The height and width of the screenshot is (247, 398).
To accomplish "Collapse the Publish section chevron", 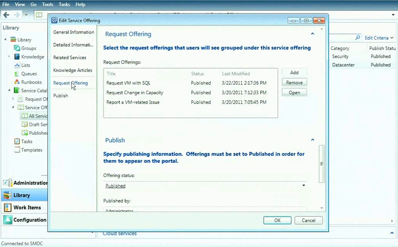I will pos(312,140).
